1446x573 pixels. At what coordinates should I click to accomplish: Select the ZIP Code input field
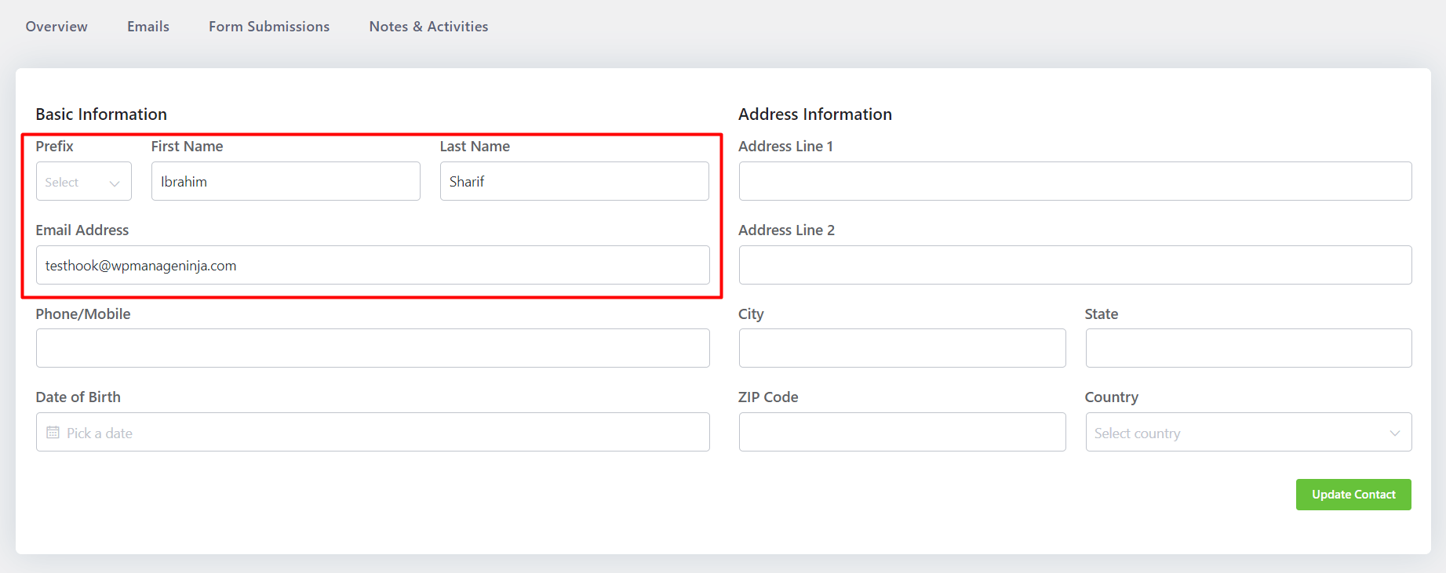point(902,432)
